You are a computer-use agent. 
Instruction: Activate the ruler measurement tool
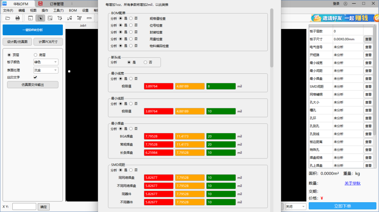[89, 18]
